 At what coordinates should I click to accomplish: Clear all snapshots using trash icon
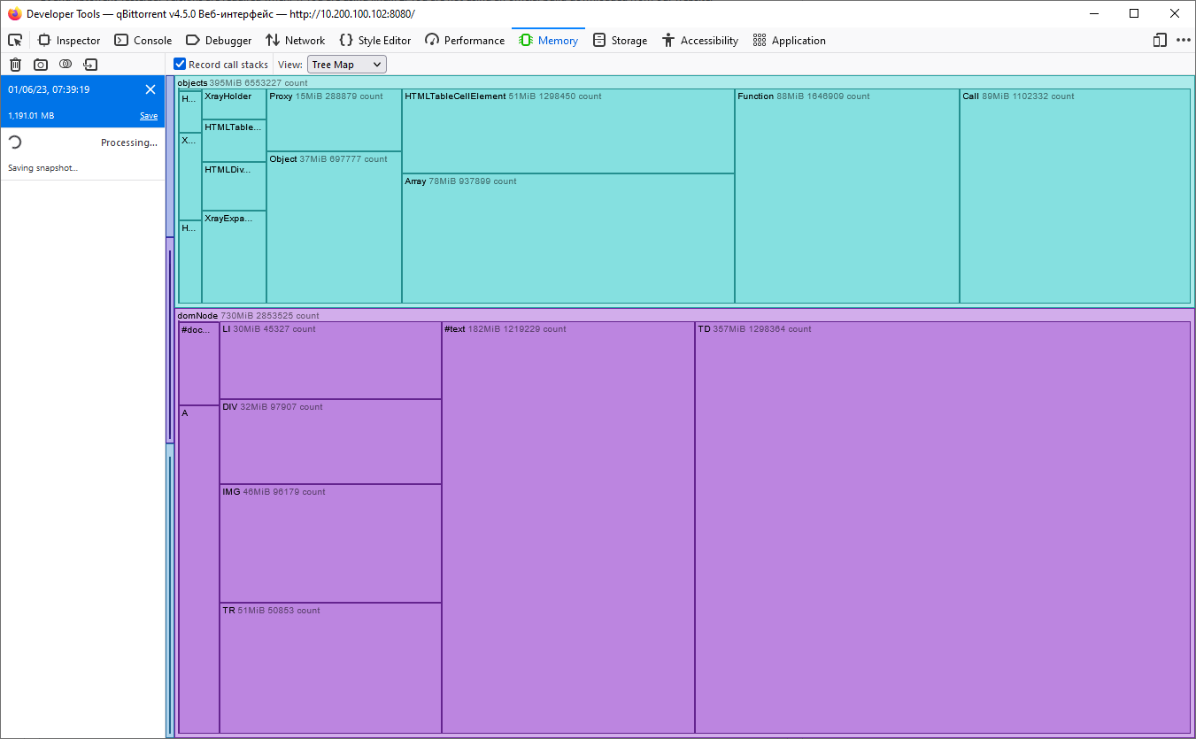click(x=15, y=64)
